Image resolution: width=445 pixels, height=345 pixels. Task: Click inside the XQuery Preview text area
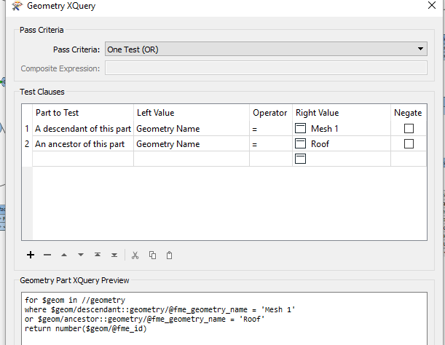pos(224,318)
